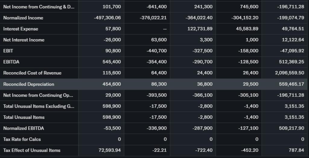Click the Reconciled Depreciation value 454,600
The height and width of the screenshot is (158, 309).
click(x=112, y=84)
